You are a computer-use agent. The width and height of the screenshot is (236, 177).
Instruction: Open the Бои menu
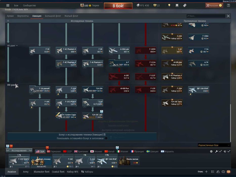[16, 5]
